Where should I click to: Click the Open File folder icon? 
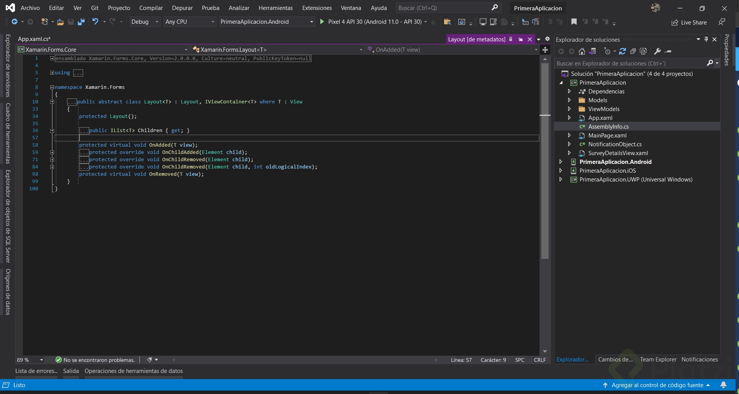pos(60,22)
